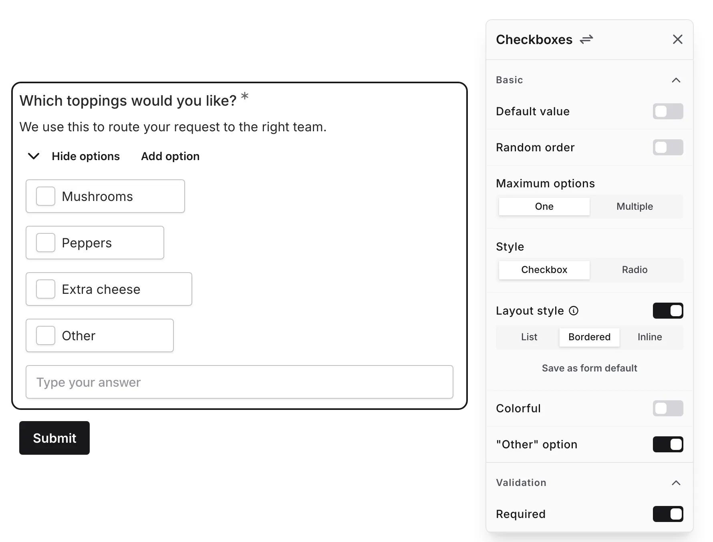Choose the Checkbox style
Screen dimensions: 713x542
[544, 270]
